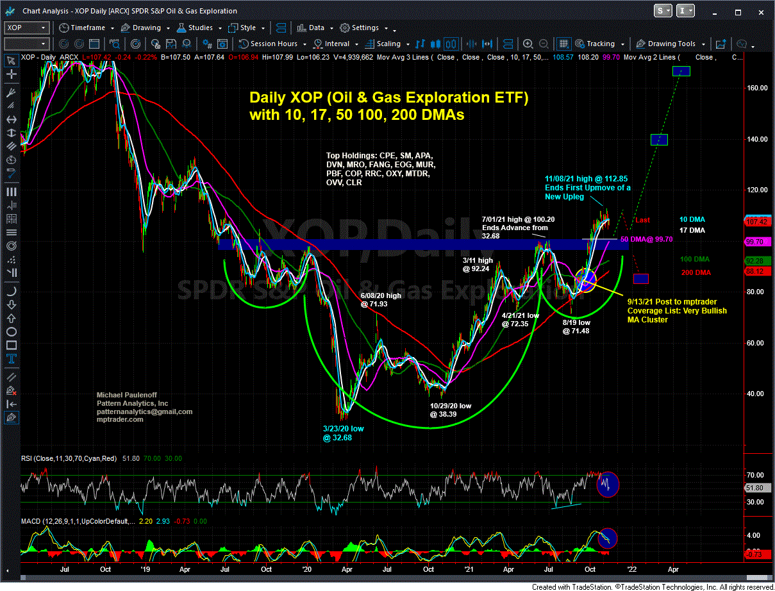Screen dimensions: 775x591
Task: Select the pointer arrow tool in left toolbar
Action: coord(11,60)
